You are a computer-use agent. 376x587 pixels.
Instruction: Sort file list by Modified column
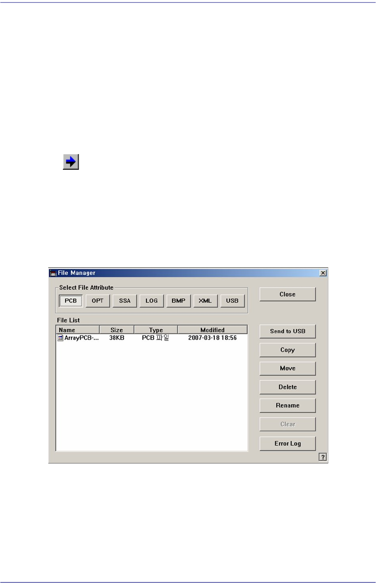coord(213,330)
